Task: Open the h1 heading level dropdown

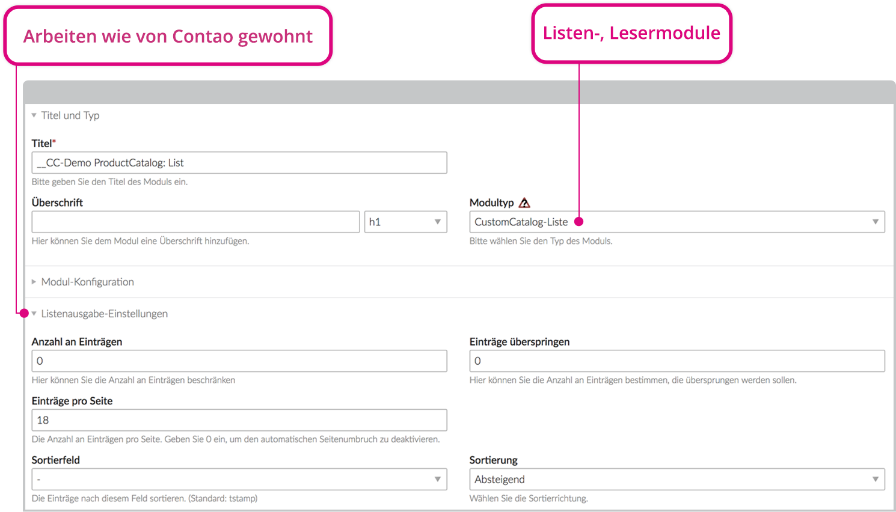Action: pyautogui.click(x=406, y=222)
